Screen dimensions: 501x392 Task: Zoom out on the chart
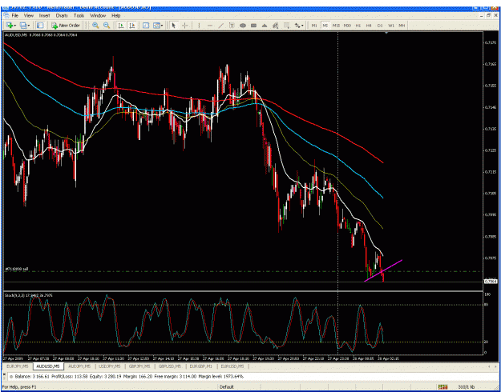(x=107, y=26)
